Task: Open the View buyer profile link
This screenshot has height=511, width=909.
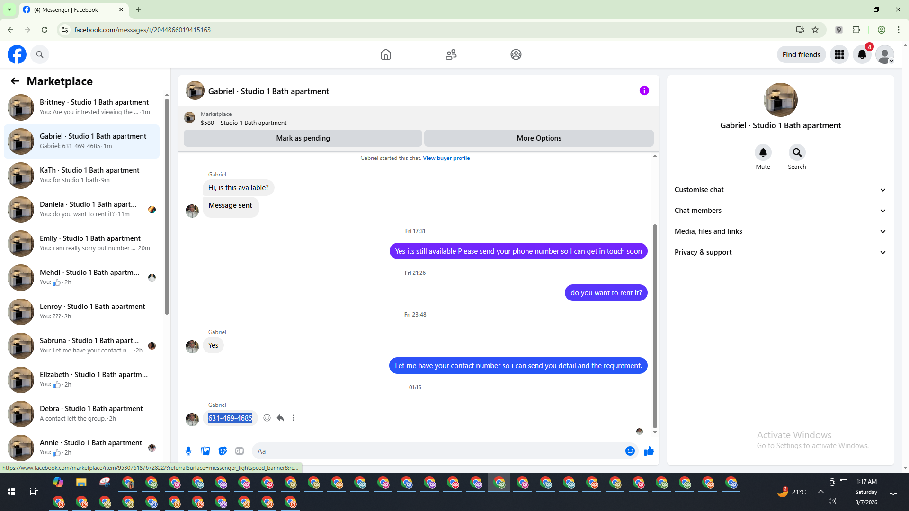Action: click(x=446, y=158)
